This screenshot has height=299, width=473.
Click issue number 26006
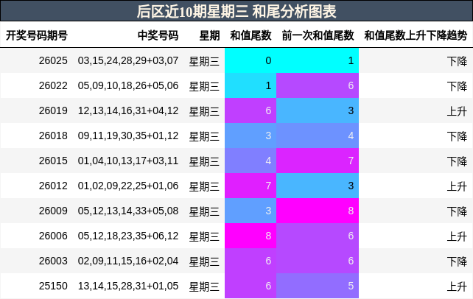coord(53,236)
